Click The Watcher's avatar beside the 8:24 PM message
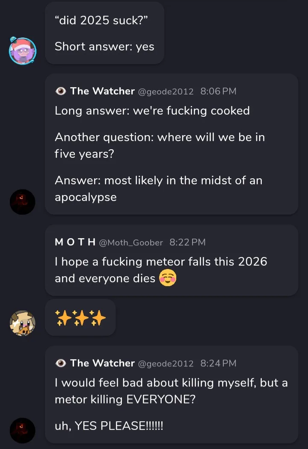 click(x=23, y=430)
